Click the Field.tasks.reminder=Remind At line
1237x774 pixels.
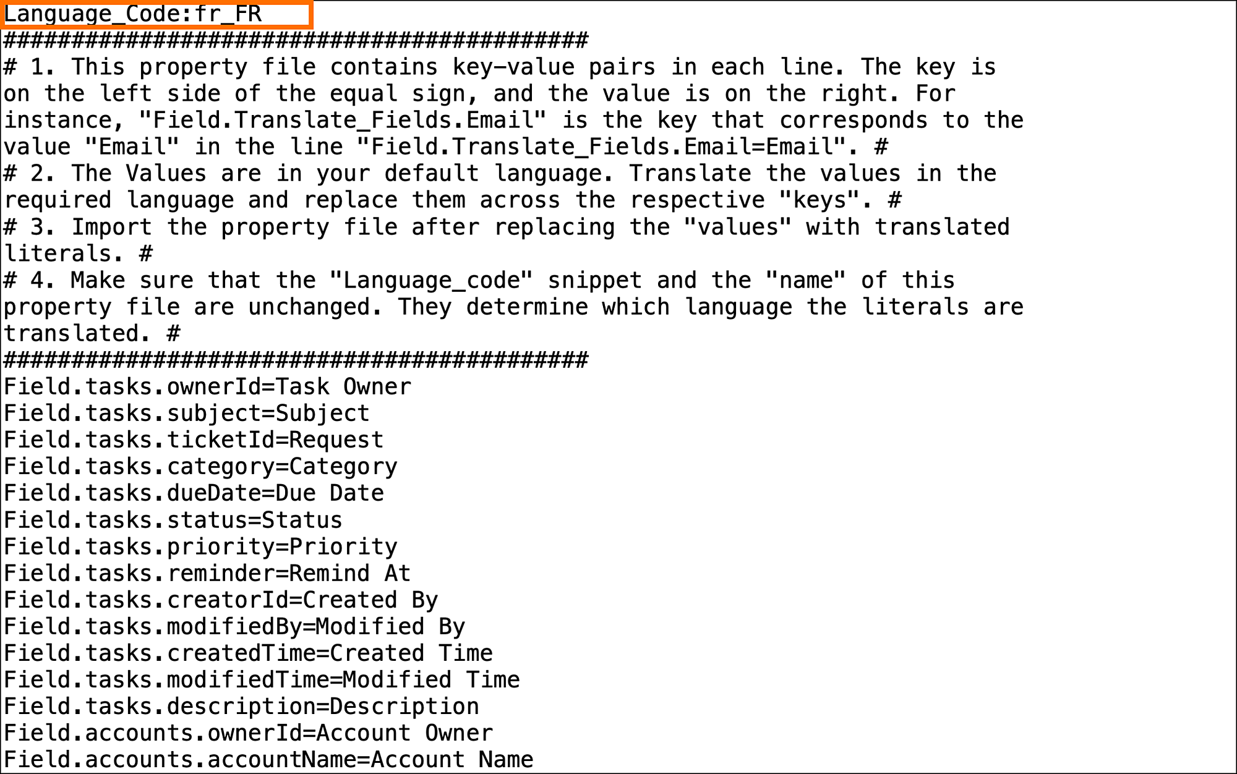[207, 574]
